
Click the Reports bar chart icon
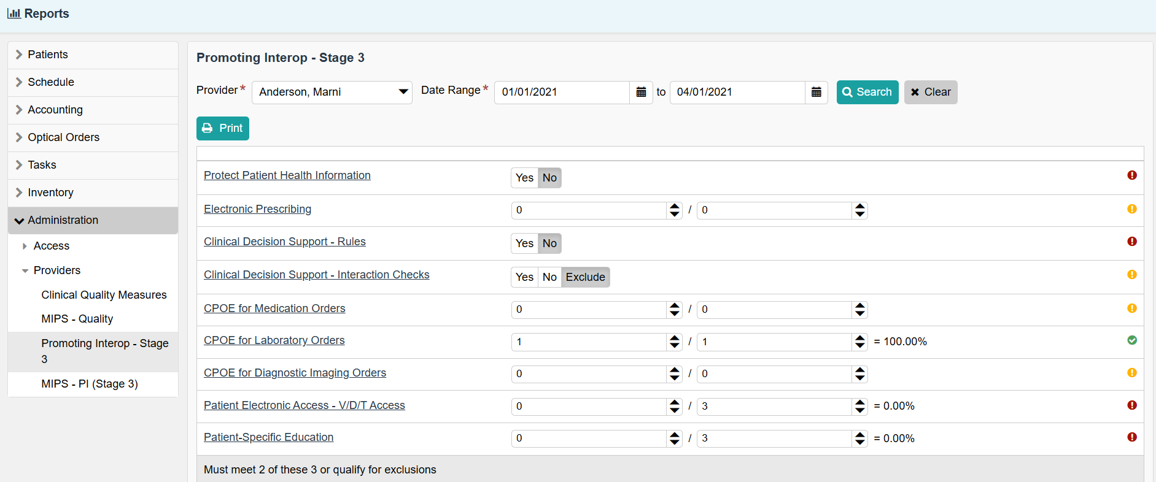click(14, 13)
